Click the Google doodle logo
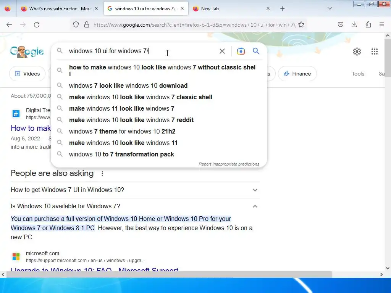Screen dimensions: 391x293 [x=27, y=52]
